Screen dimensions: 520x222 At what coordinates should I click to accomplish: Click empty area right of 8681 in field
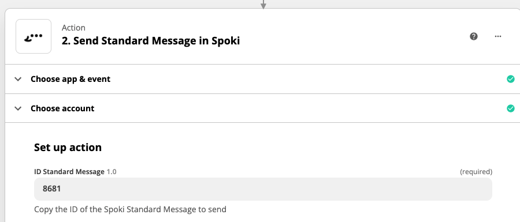click(x=275, y=189)
